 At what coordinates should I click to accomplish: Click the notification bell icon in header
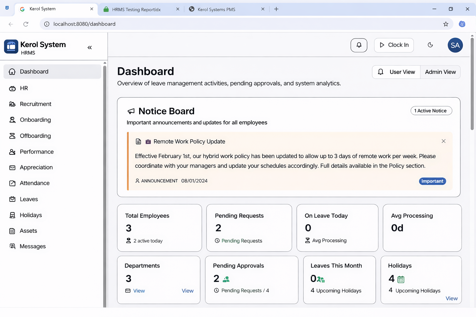pos(359,45)
